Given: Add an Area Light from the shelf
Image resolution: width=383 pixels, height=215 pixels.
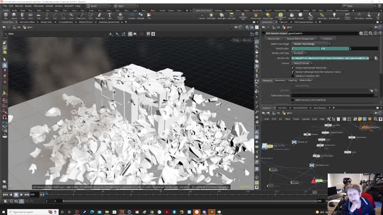Looking at the screenshot, I should (232, 16).
